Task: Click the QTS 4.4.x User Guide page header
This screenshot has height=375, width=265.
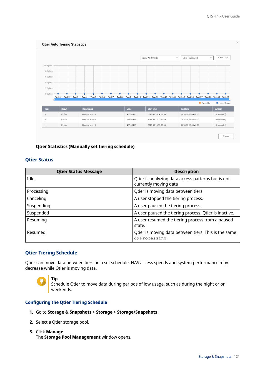Action: click(x=223, y=16)
